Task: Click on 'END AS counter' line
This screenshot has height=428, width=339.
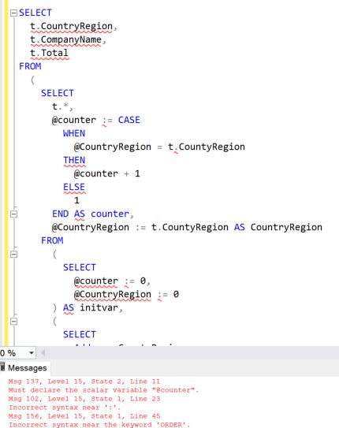Action: pos(93,214)
